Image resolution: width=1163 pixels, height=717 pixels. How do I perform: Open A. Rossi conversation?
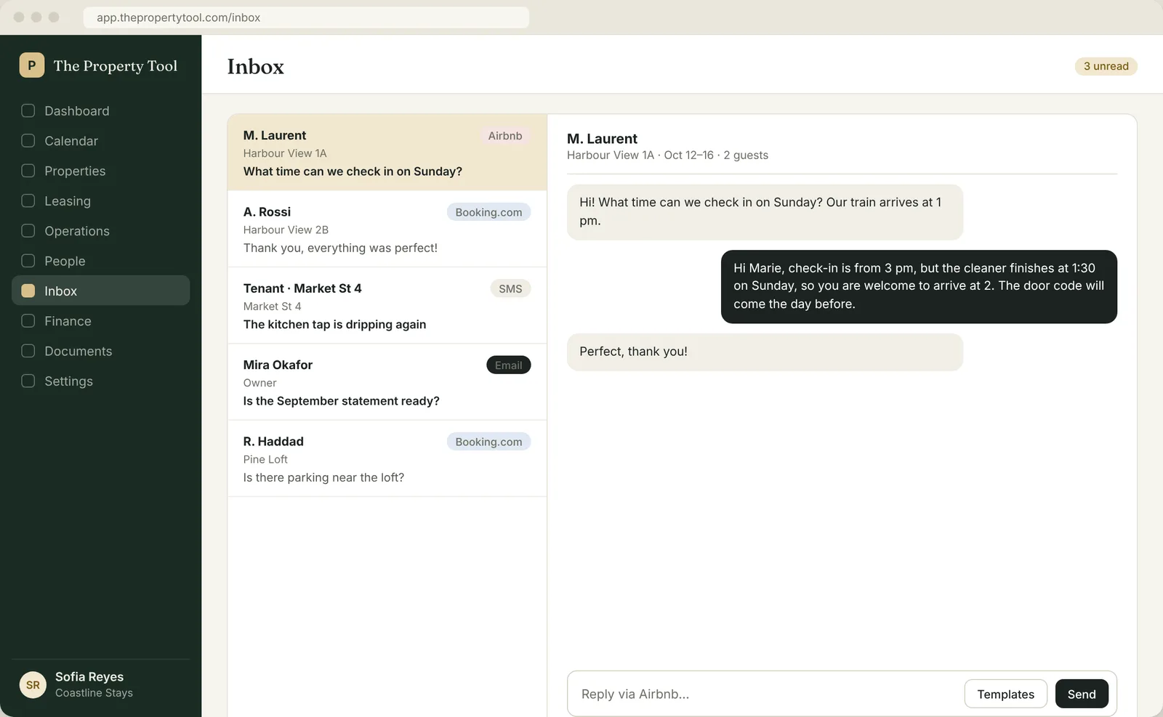pyautogui.click(x=387, y=229)
